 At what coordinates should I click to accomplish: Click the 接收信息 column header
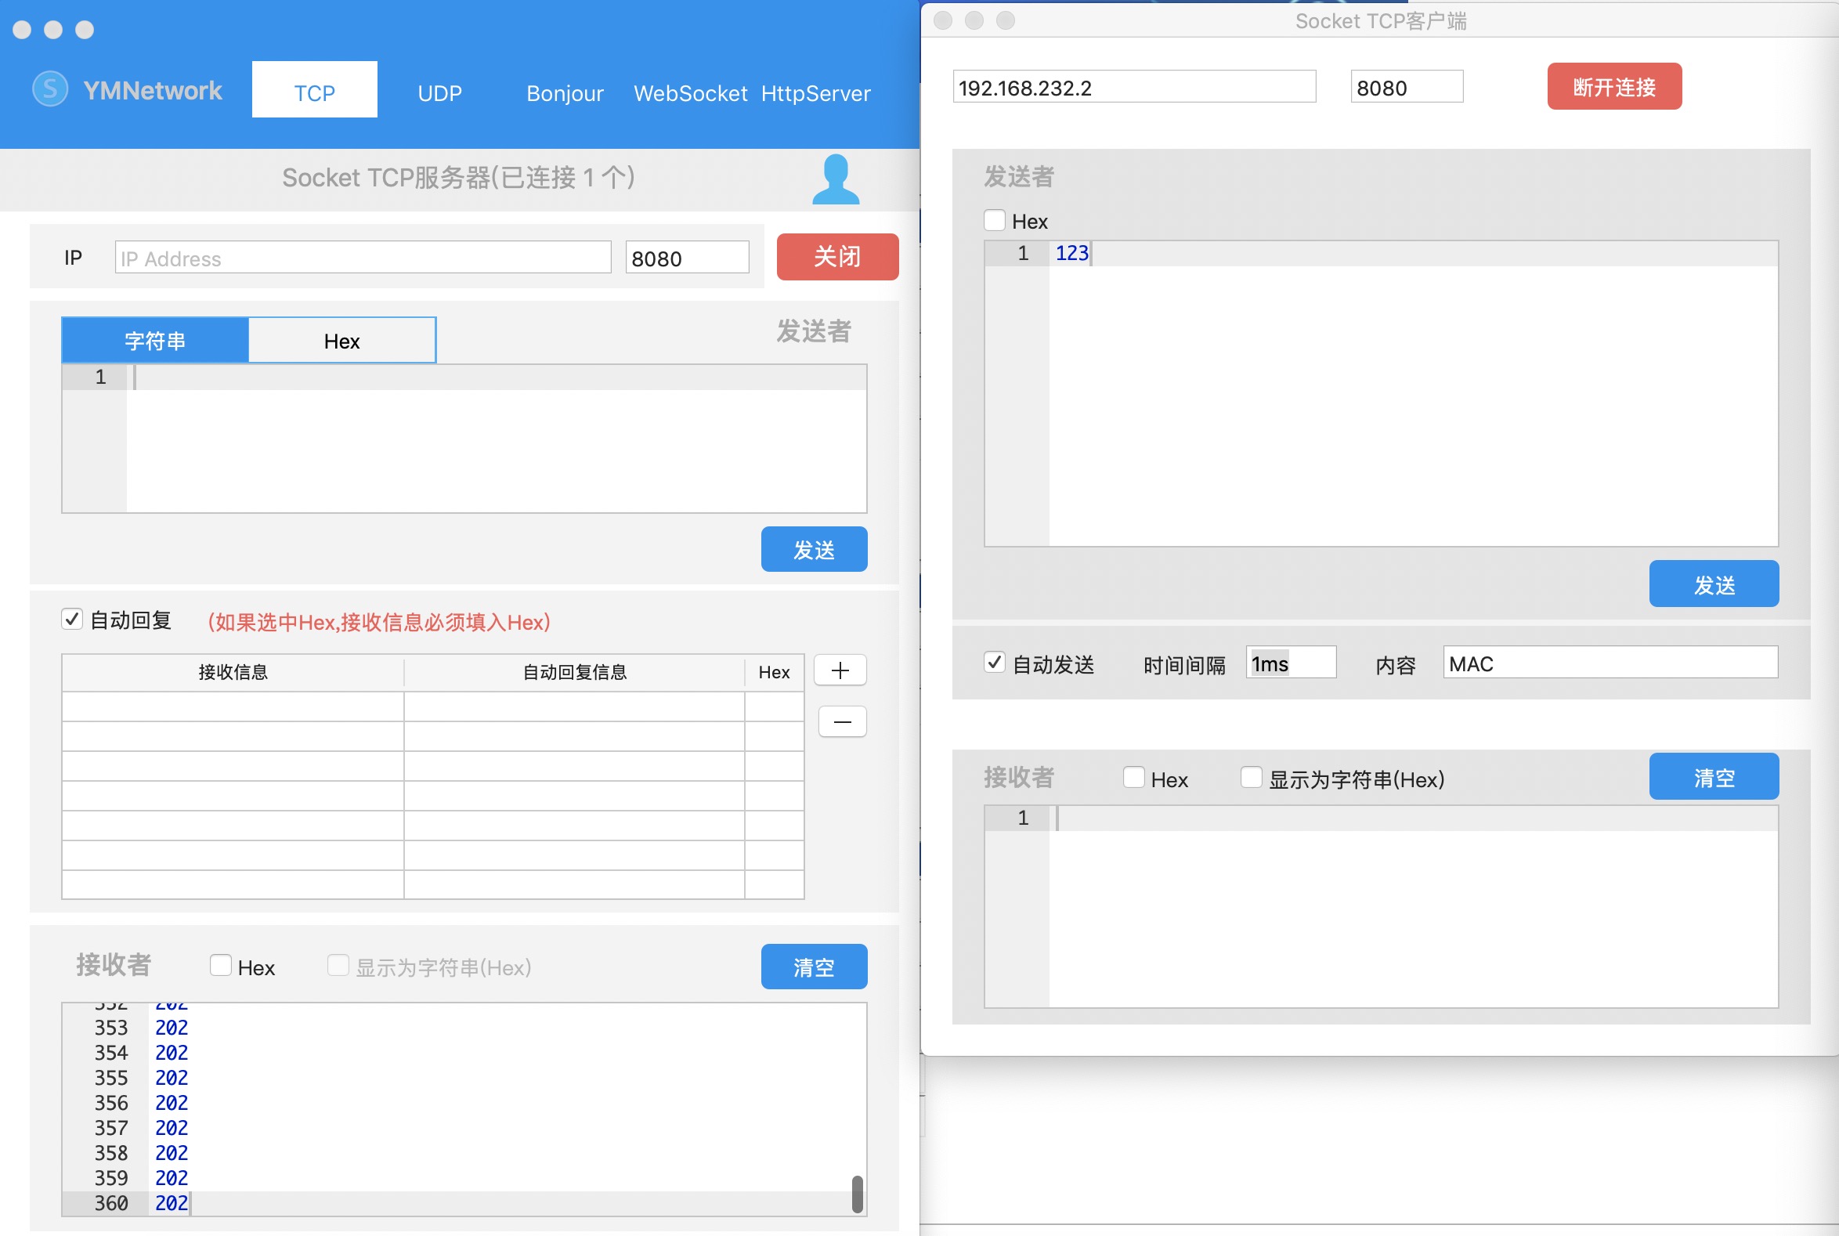click(x=233, y=672)
